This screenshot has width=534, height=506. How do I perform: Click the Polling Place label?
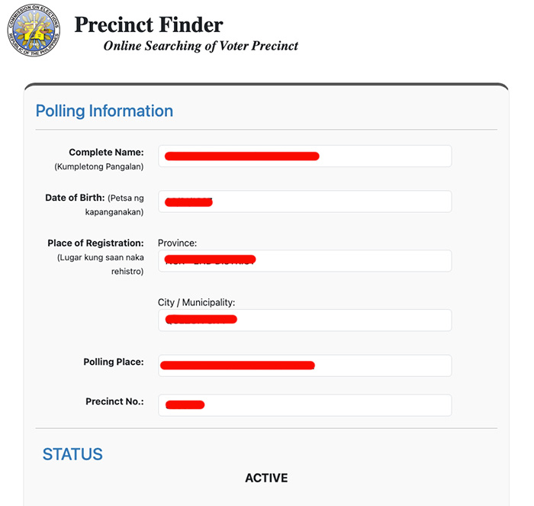tap(113, 363)
